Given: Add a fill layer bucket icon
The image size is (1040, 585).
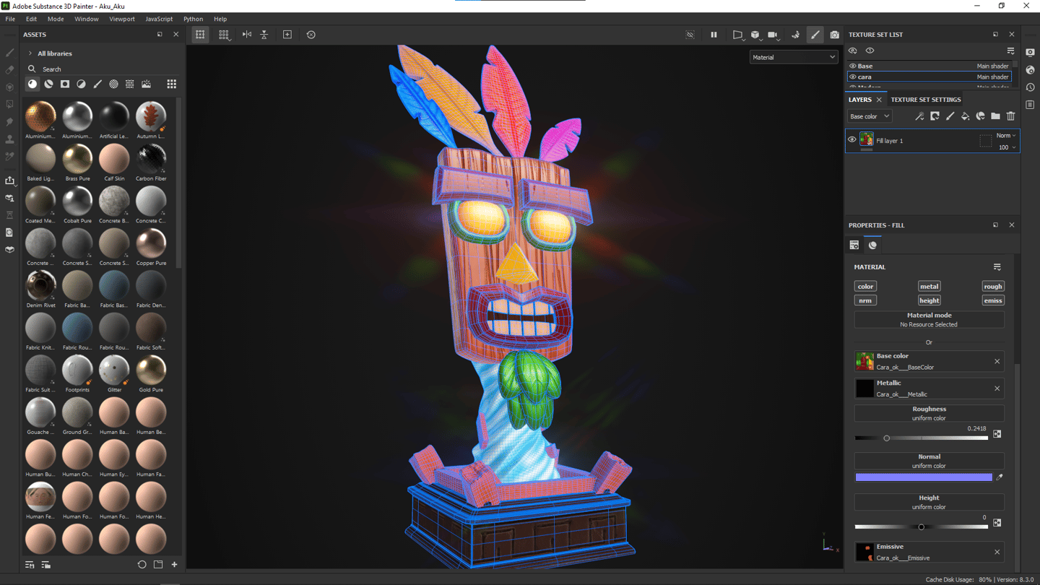Looking at the screenshot, I should click(965, 116).
